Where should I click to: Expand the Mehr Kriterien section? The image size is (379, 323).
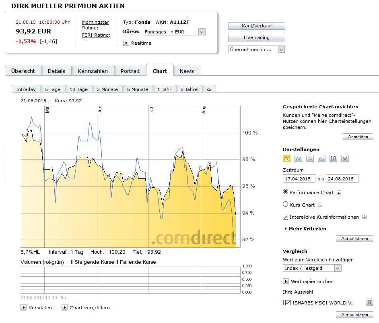[x=305, y=229]
